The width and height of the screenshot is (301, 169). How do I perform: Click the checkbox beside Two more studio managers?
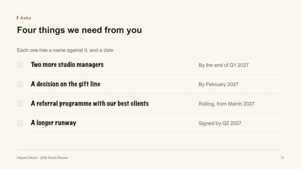click(20, 65)
